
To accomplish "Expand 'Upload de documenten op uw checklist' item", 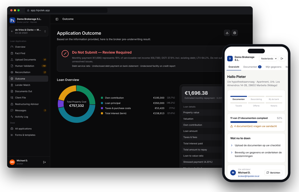I will [256, 145].
